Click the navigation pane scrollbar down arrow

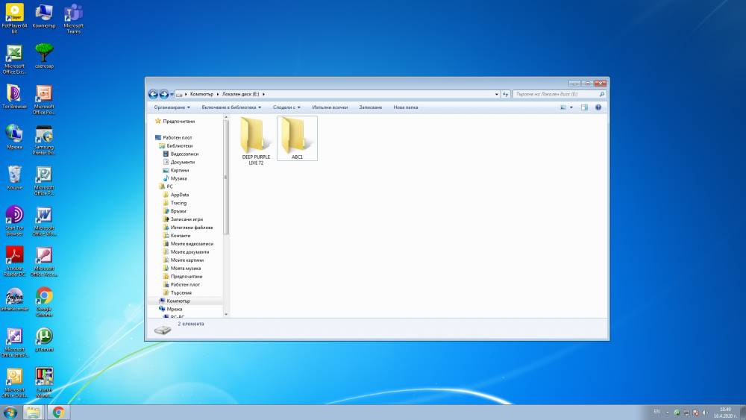[x=226, y=314]
